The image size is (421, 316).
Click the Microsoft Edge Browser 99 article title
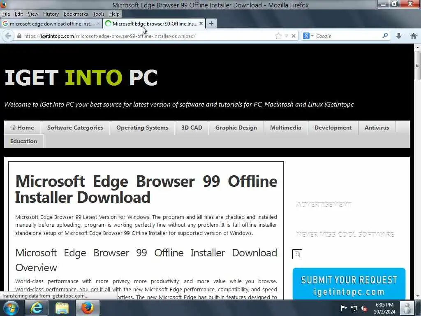click(146, 189)
